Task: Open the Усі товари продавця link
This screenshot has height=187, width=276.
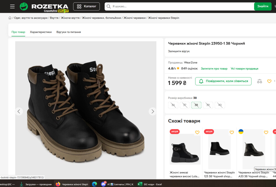Action: [x=244, y=68]
